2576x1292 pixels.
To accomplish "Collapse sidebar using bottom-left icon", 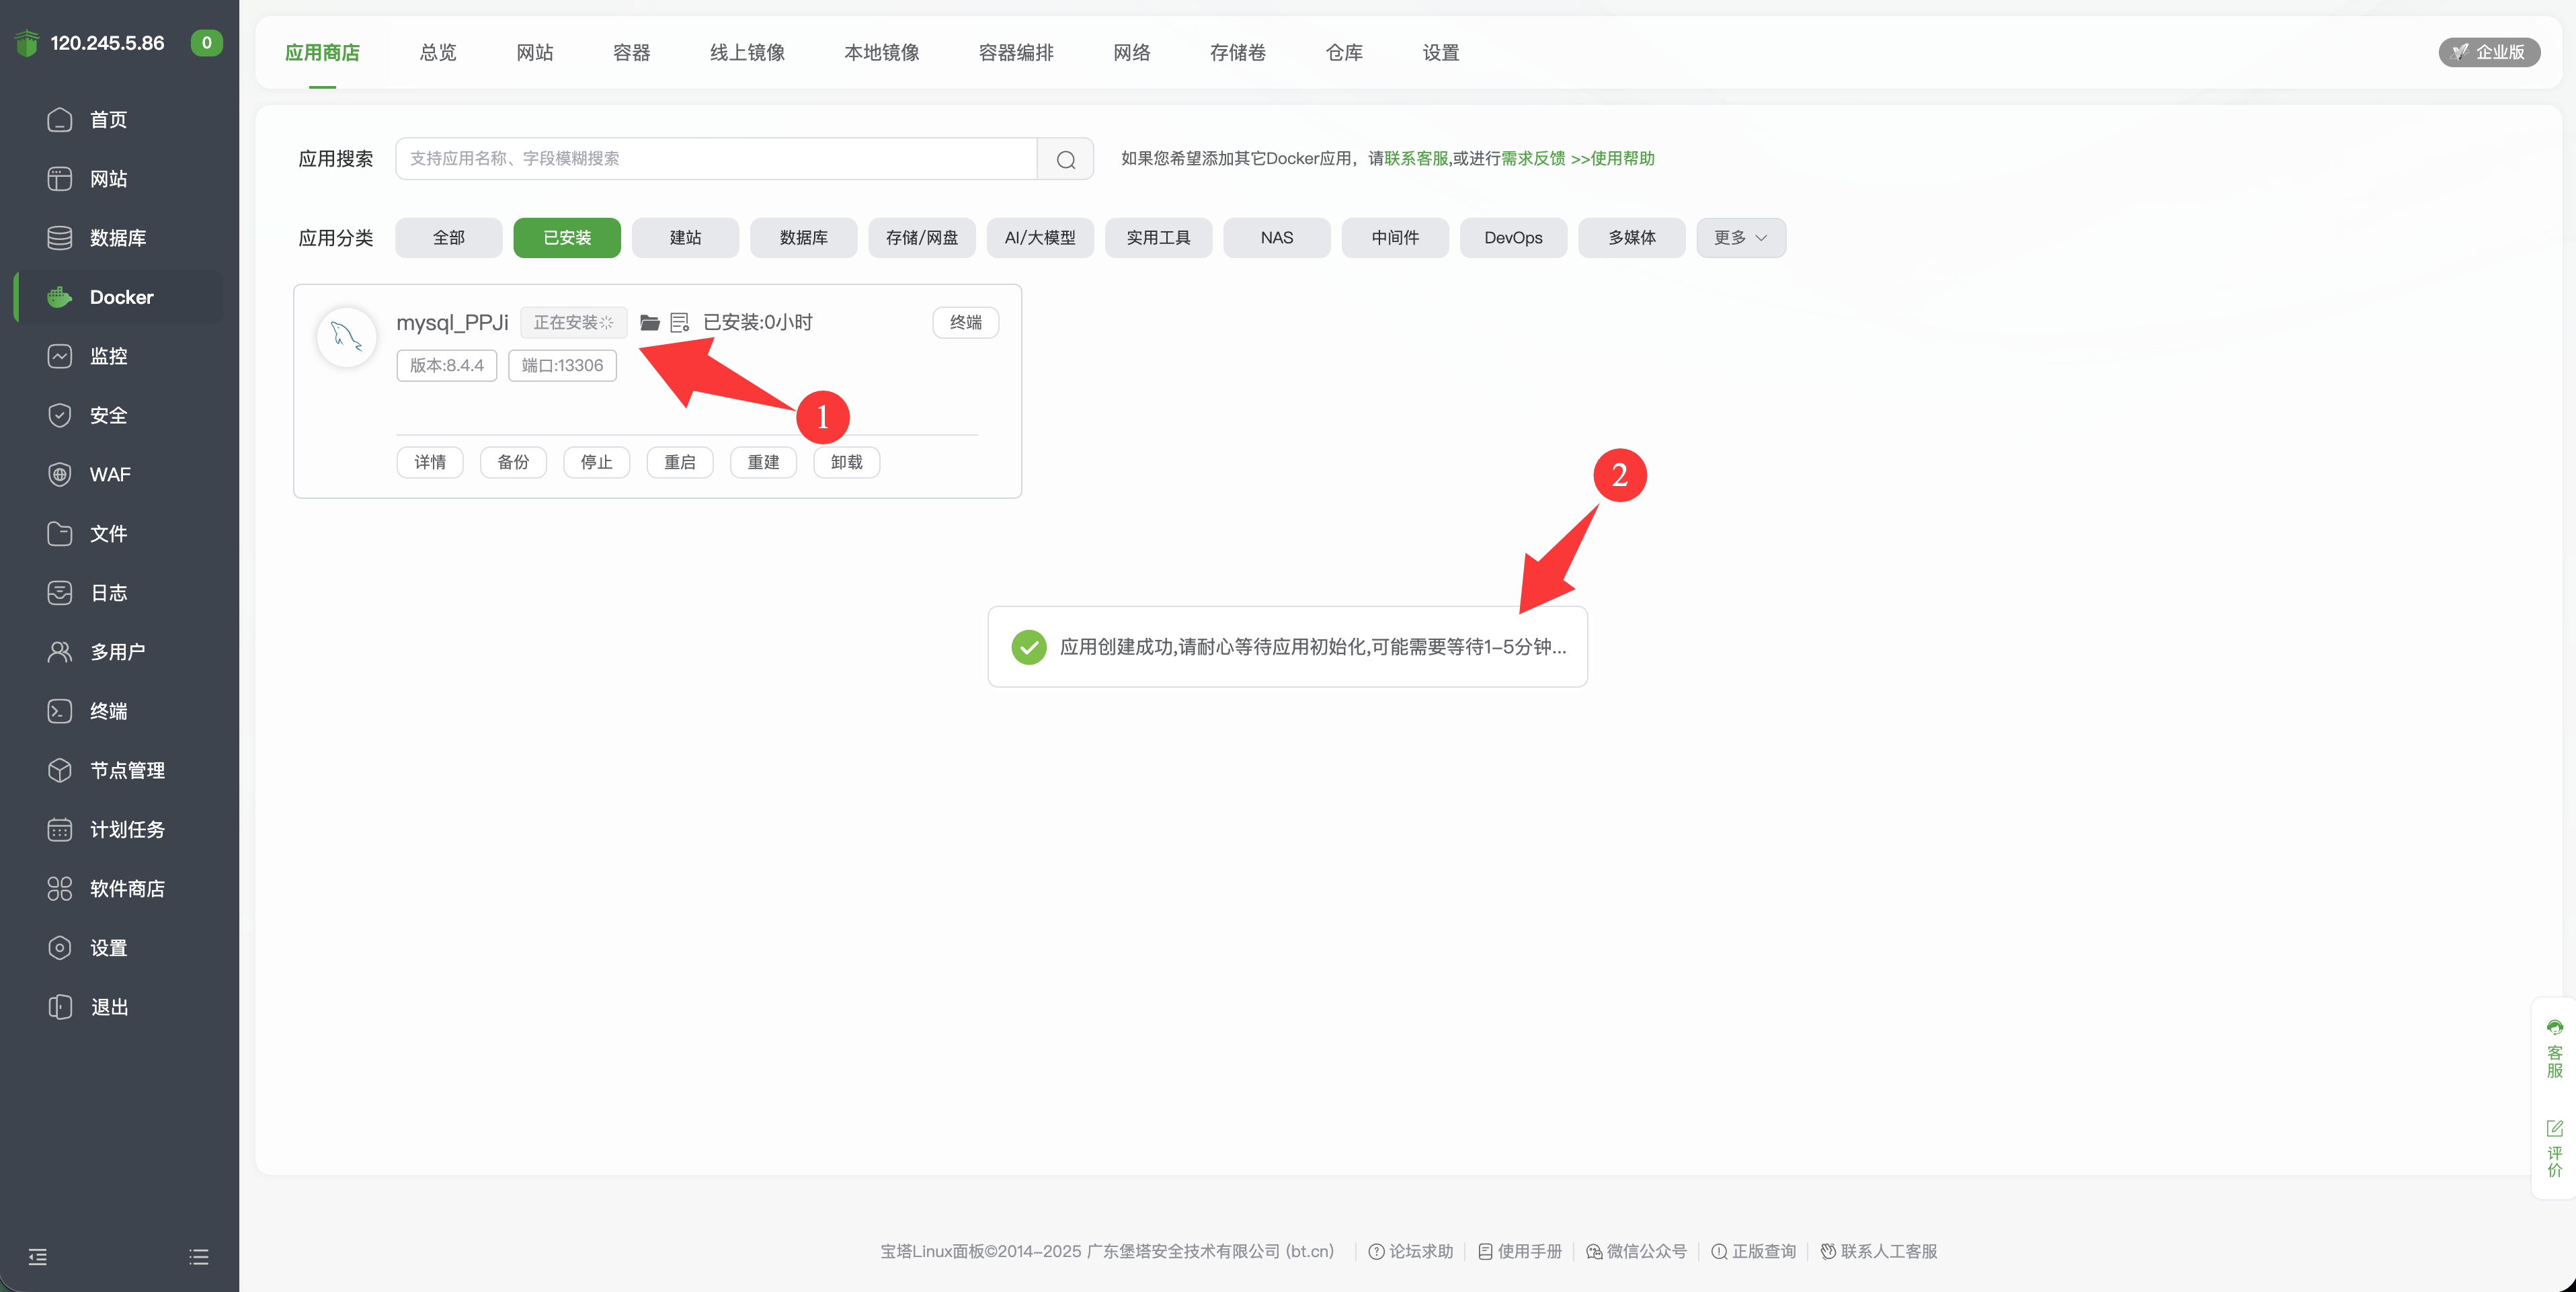I will coord(38,1257).
